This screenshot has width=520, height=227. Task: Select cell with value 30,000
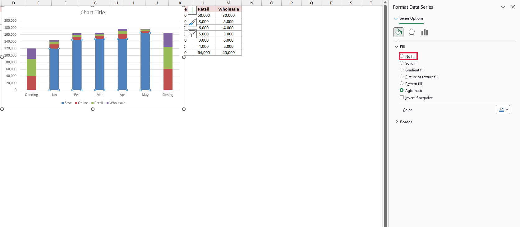(228, 15)
